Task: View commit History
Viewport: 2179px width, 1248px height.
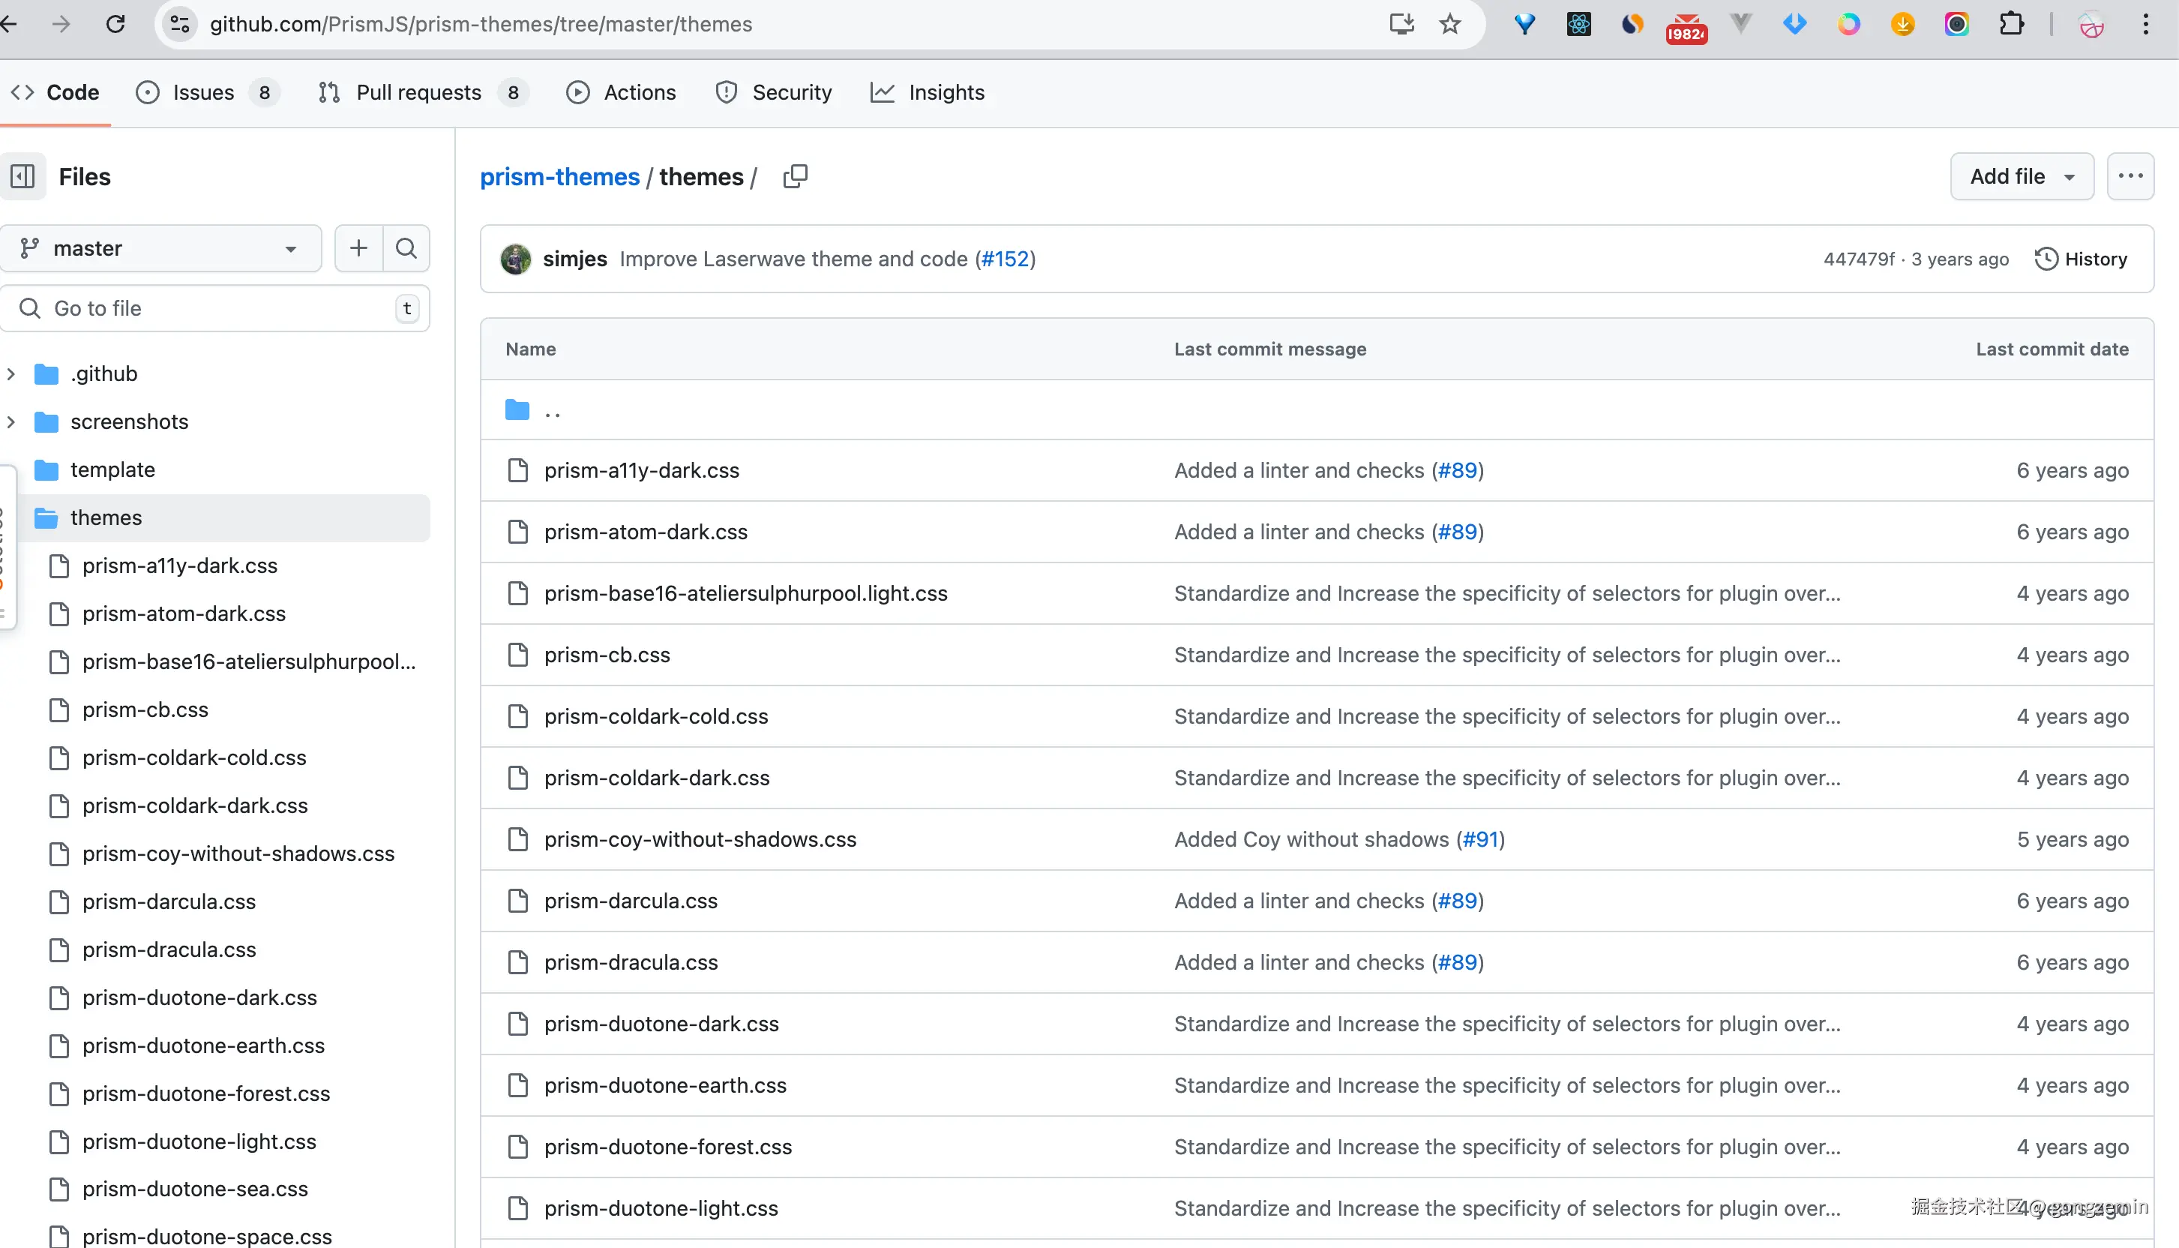Action: [x=2081, y=259]
